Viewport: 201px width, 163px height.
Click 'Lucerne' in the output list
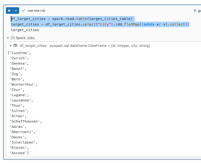pyautogui.click(x=19, y=53)
